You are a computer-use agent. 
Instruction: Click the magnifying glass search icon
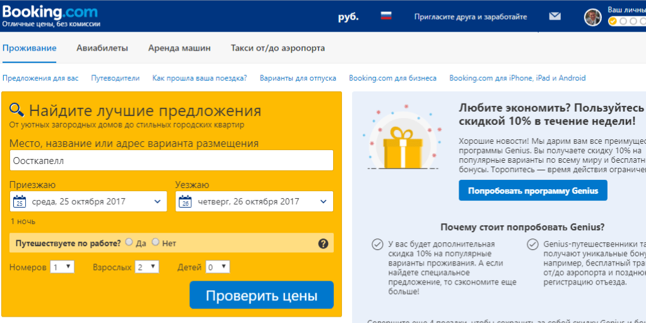[17, 110]
